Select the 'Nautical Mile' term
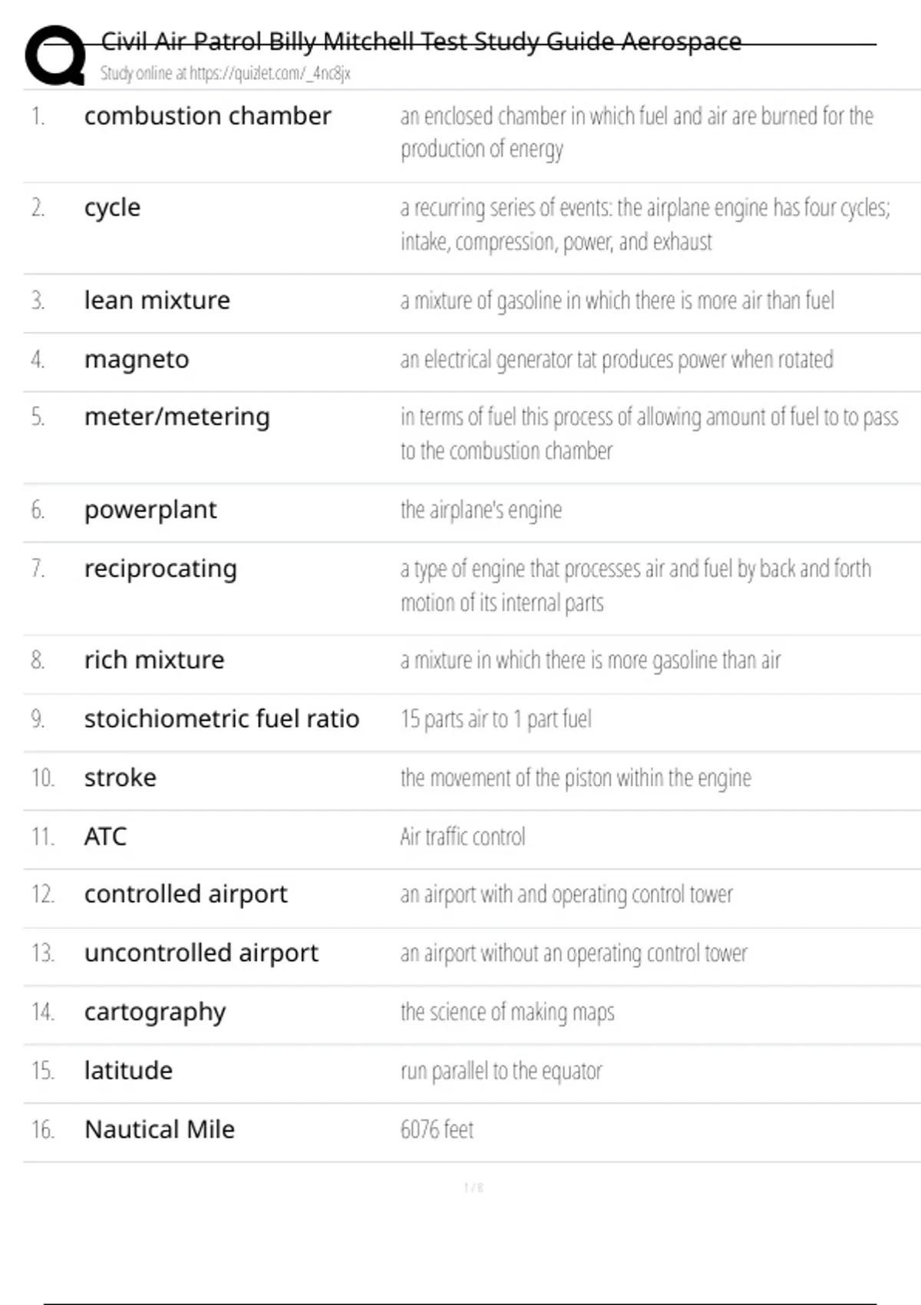The width and height of the screenshot is (921, 1305). 160,1129
